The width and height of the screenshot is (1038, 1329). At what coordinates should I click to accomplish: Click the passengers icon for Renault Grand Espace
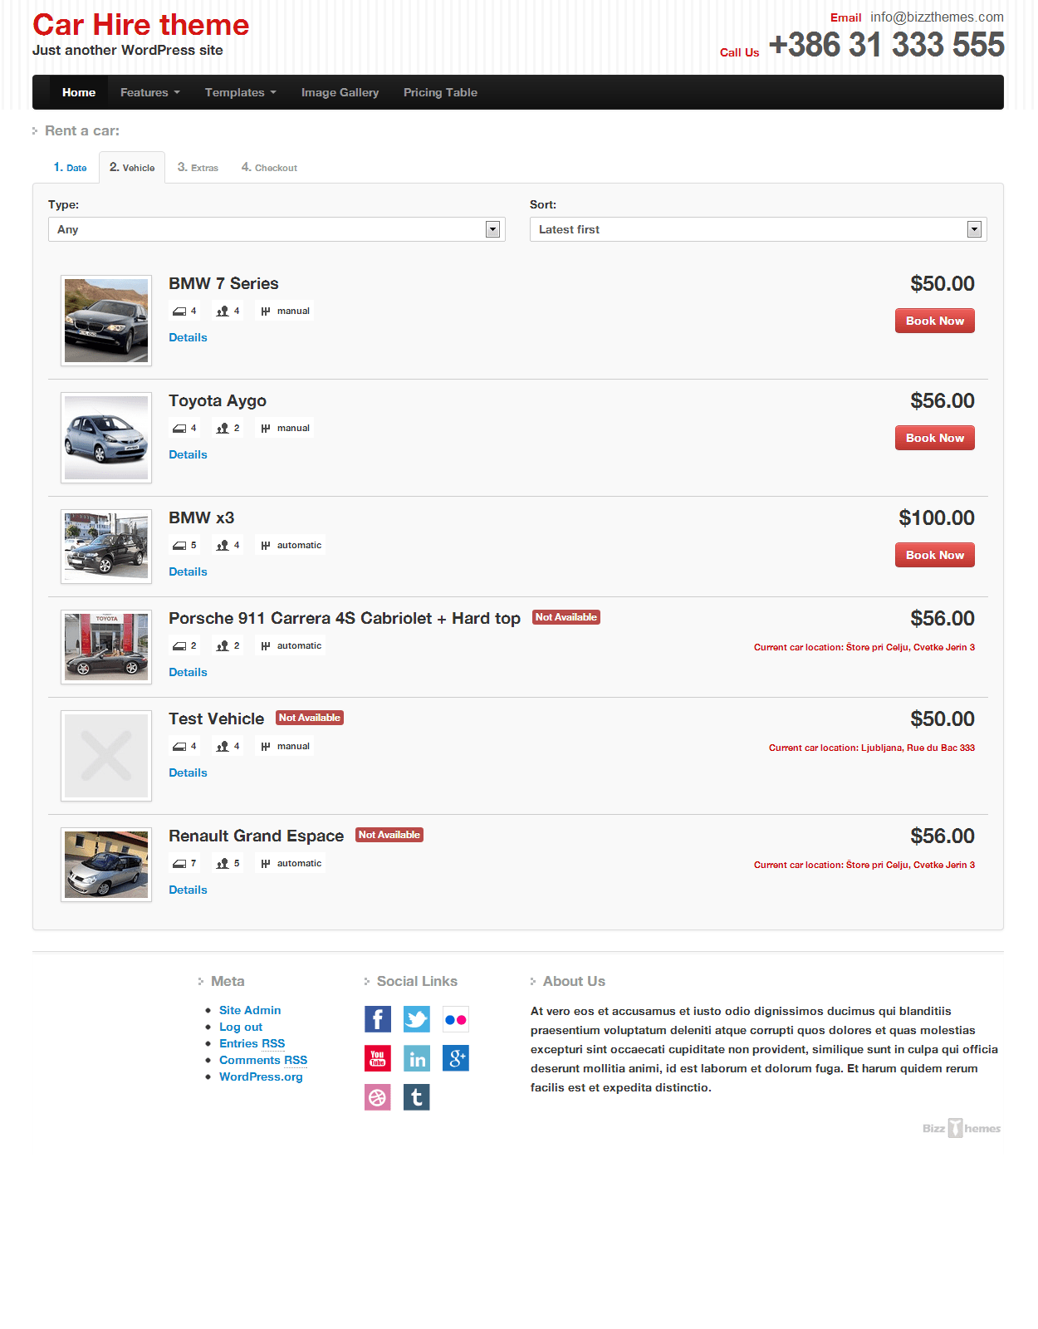coord(223,864)
